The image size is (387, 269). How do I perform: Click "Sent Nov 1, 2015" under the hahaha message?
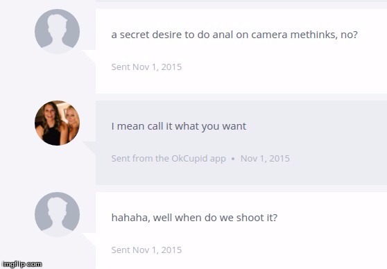[146, 250]
